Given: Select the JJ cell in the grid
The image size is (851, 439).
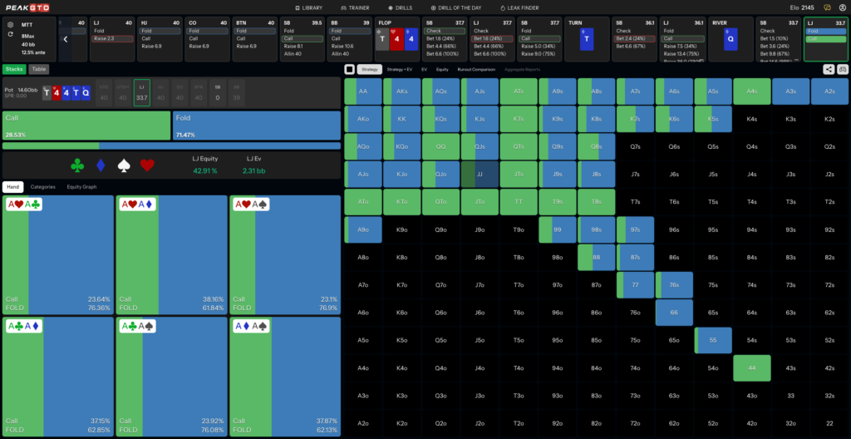Looking at the screenshot, I should pos(480,175).
